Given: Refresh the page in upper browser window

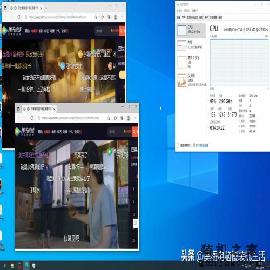Looking at the screenshot, I should pyautogui.click(x=19, y=17).
